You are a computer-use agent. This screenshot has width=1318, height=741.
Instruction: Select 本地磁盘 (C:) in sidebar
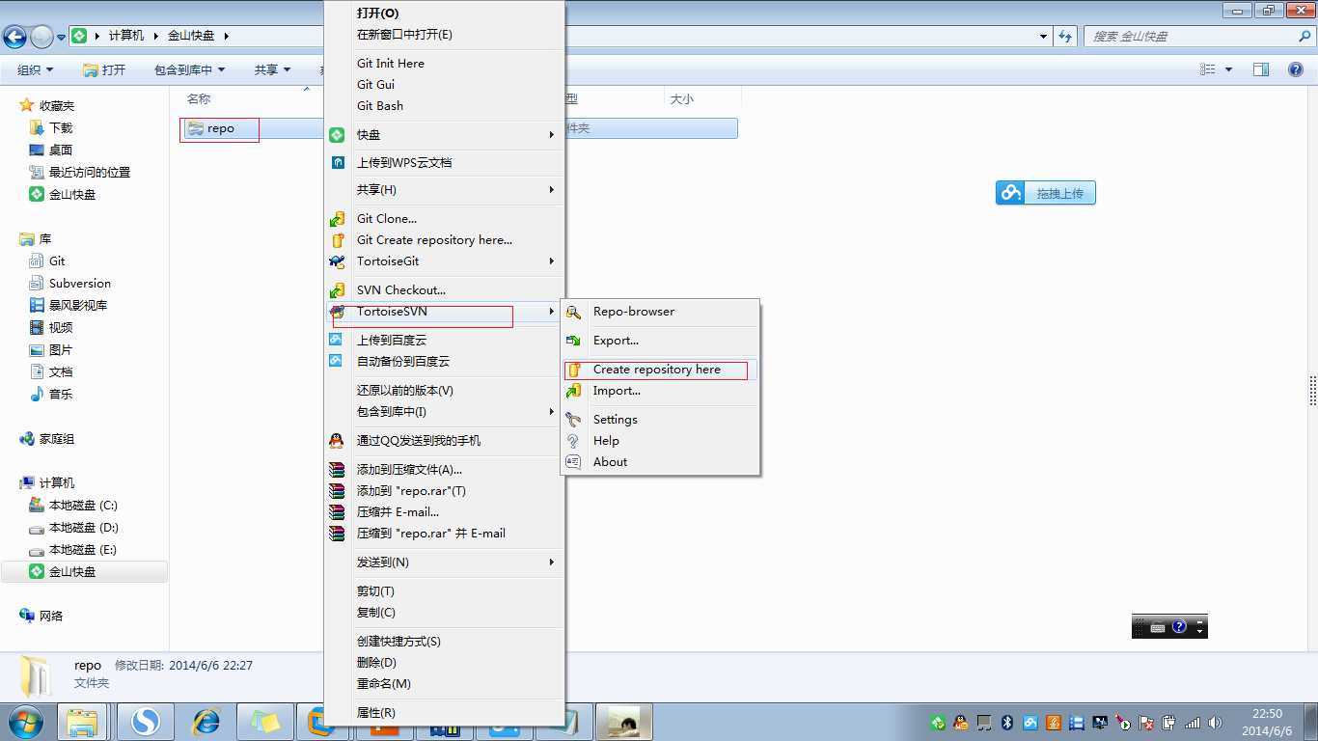[83, 506]
